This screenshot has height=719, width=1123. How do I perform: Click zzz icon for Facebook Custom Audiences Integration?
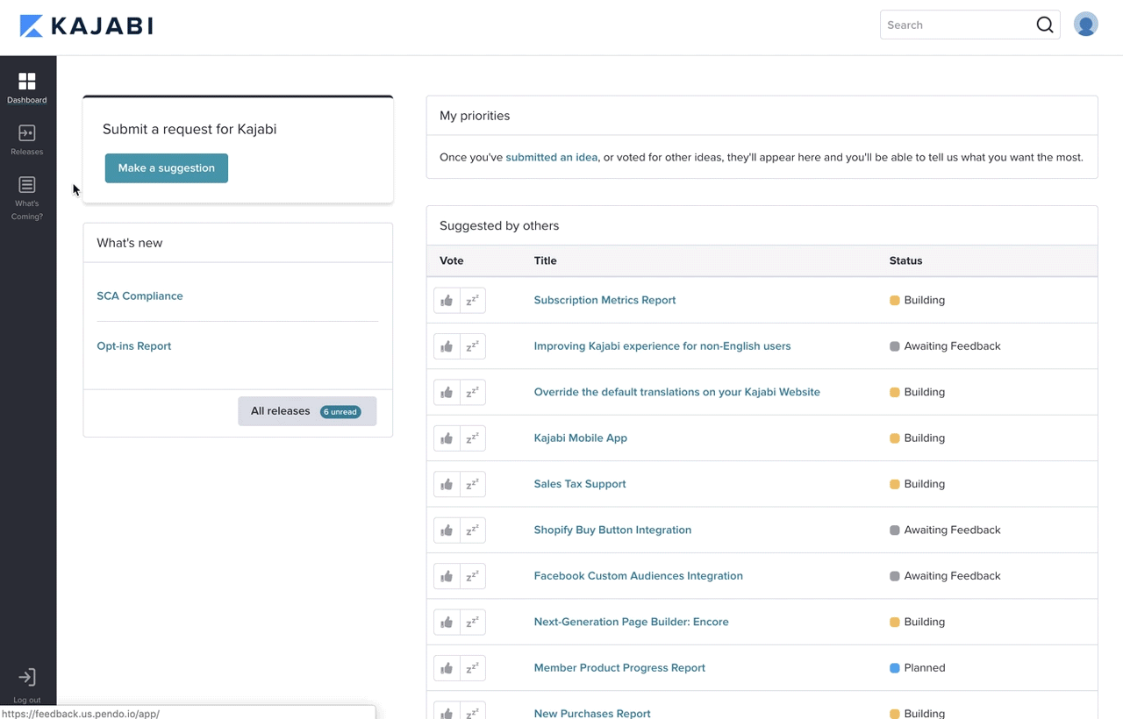pos(472,576)
